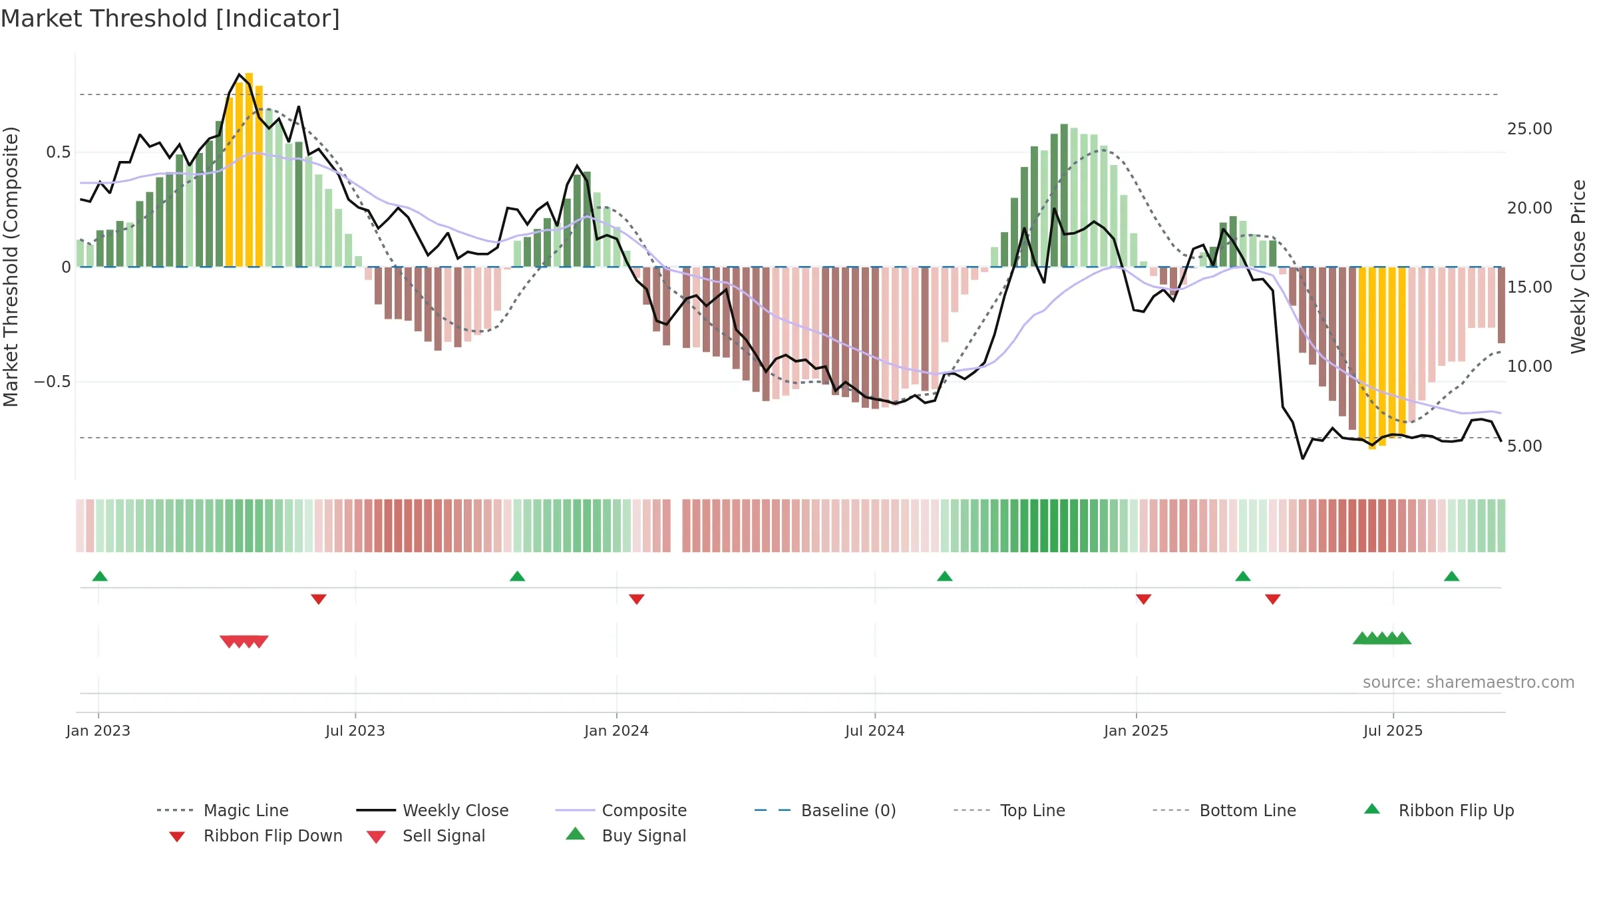Toggle the Weekly Close legend entry
Screen dimensions: 1597x898
coord(433,810)
